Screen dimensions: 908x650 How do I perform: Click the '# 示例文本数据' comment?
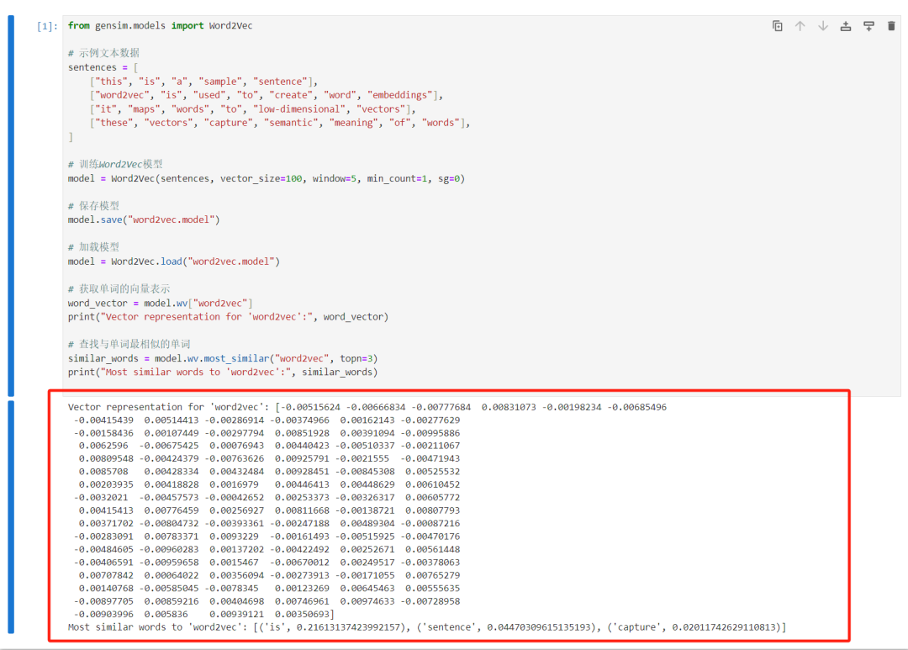(x=103, y=53)
